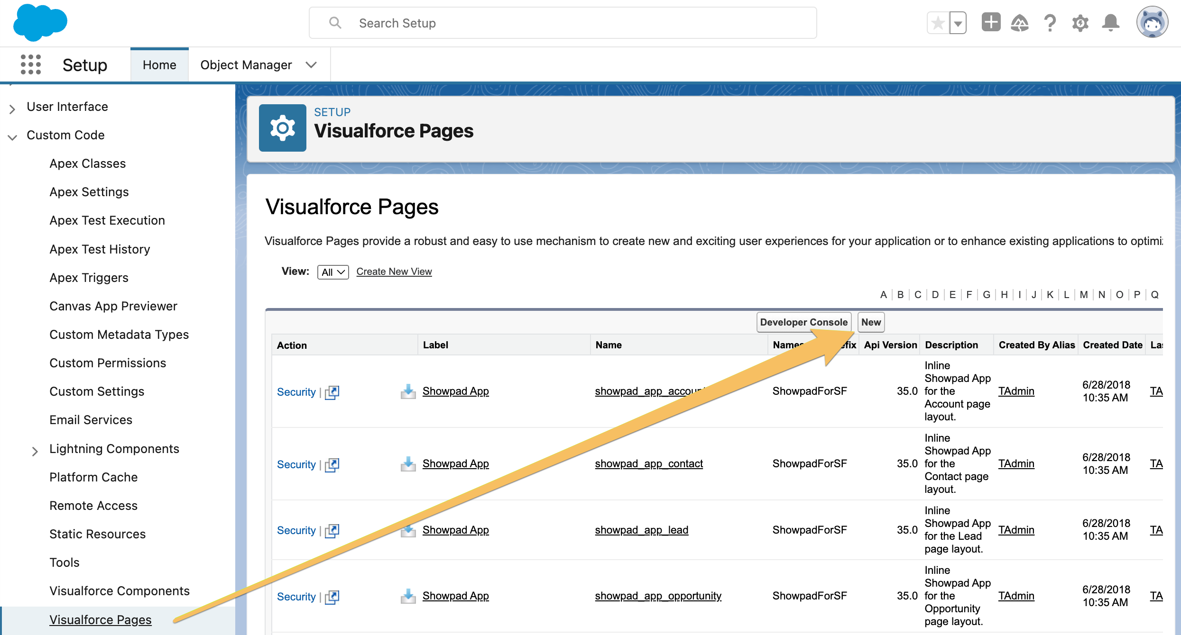Open the Help question mark icon

pos(1050,23)
